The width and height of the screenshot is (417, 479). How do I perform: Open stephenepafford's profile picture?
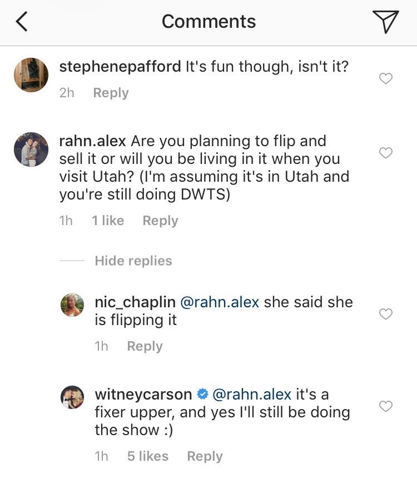(31, 74)
